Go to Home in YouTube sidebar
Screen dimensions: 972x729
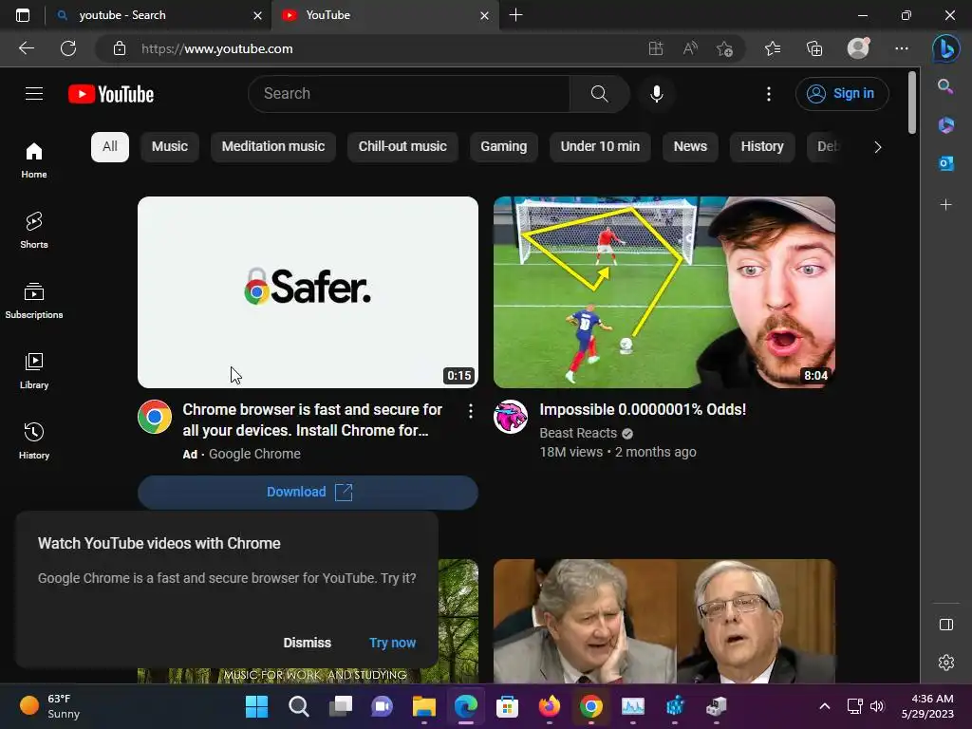click(34, 159)
